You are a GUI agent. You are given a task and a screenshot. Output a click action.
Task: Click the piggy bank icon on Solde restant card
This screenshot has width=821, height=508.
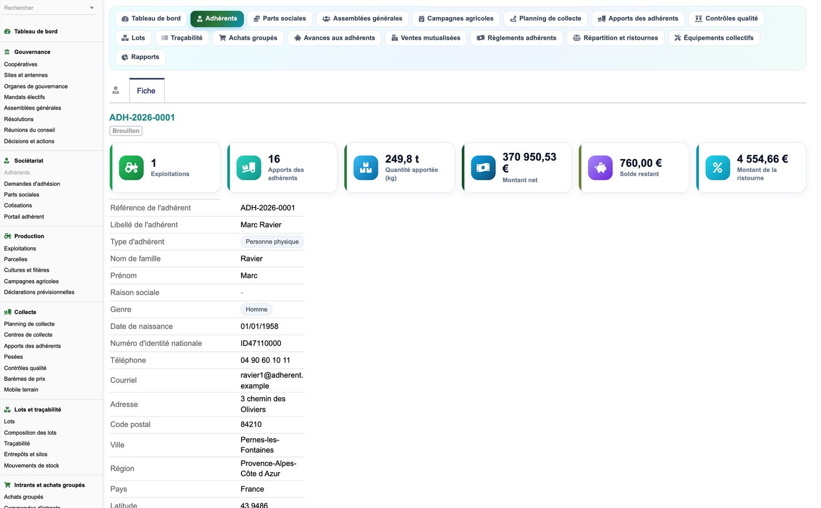(x=601, y=168)
